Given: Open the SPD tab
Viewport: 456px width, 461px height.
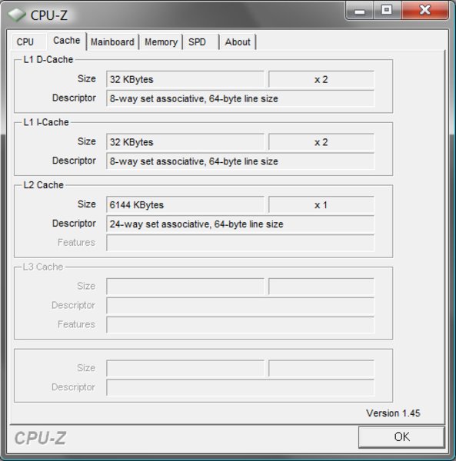Looking at the screenshot, I should point(201,42).
